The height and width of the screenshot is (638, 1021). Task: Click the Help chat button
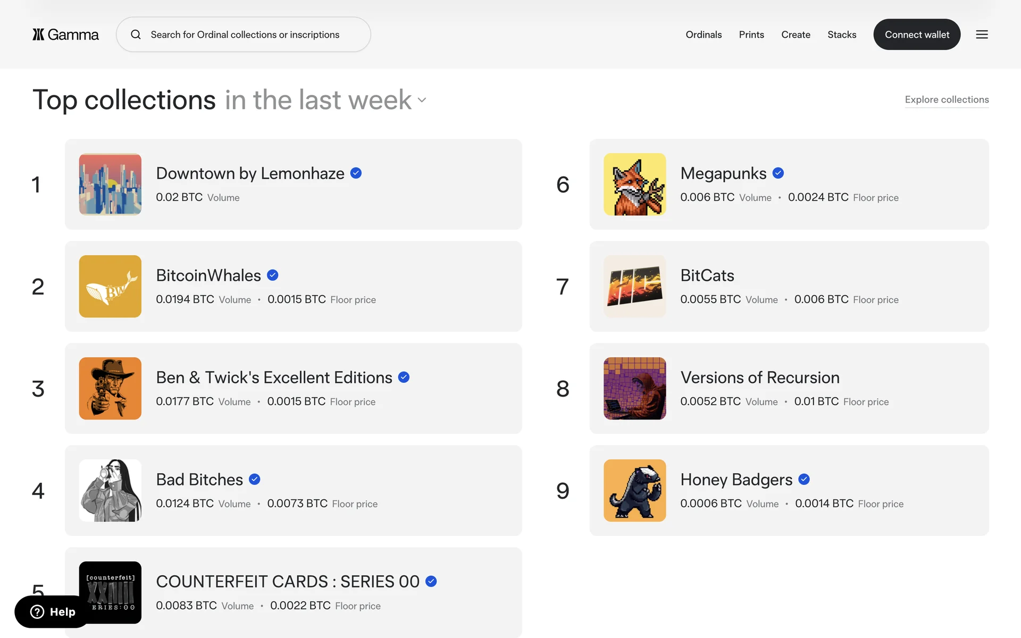click(x=52, y=612)
